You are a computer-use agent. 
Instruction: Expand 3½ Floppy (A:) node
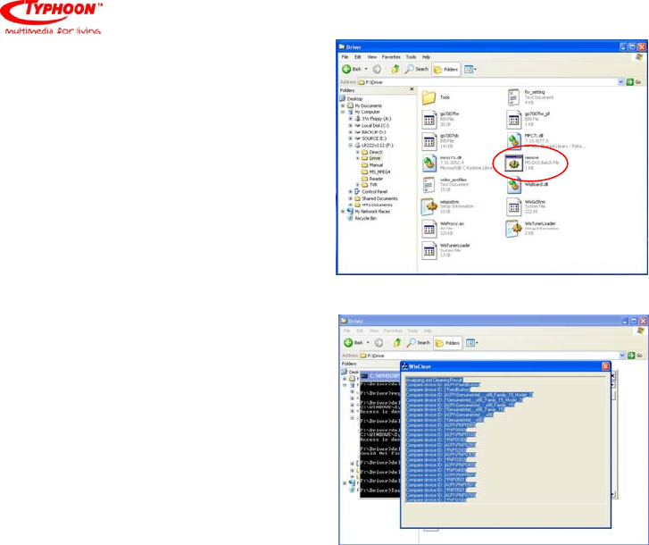(x=350, y=119)
